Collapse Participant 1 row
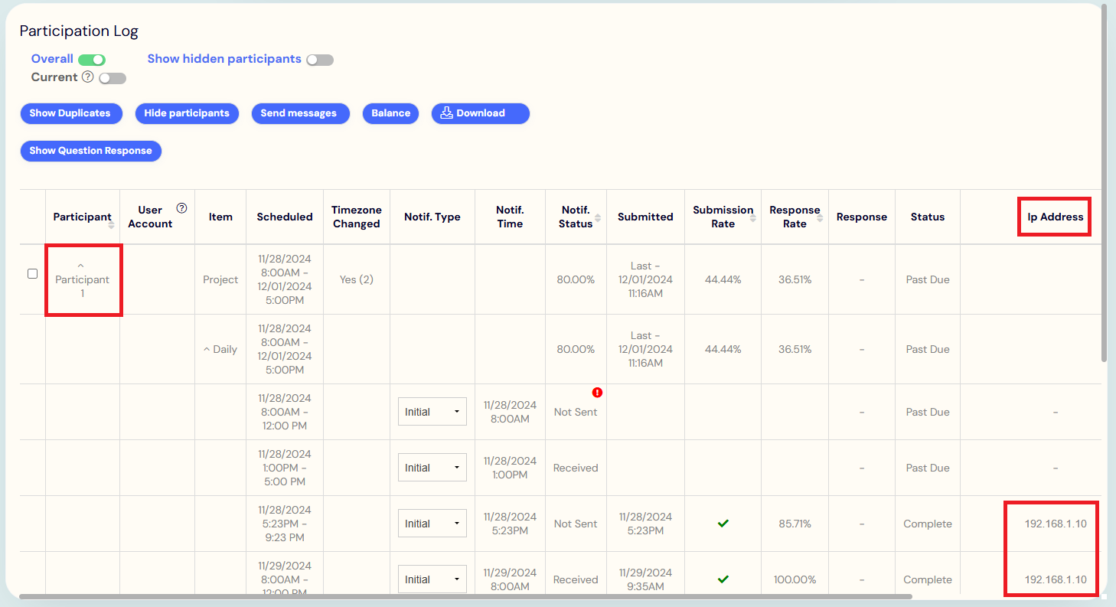 (x=81, y=266)
